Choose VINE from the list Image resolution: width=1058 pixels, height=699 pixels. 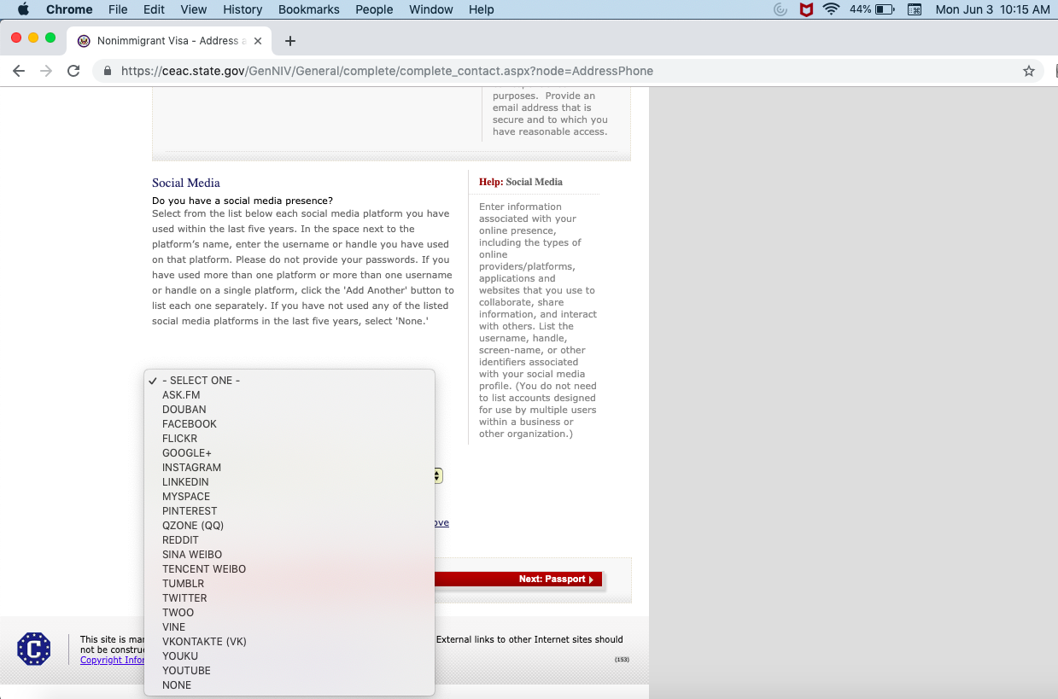click(x=289, y=627)
